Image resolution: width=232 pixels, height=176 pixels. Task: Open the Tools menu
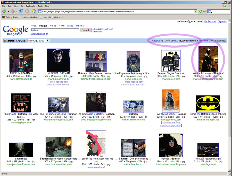pos(40,6)
